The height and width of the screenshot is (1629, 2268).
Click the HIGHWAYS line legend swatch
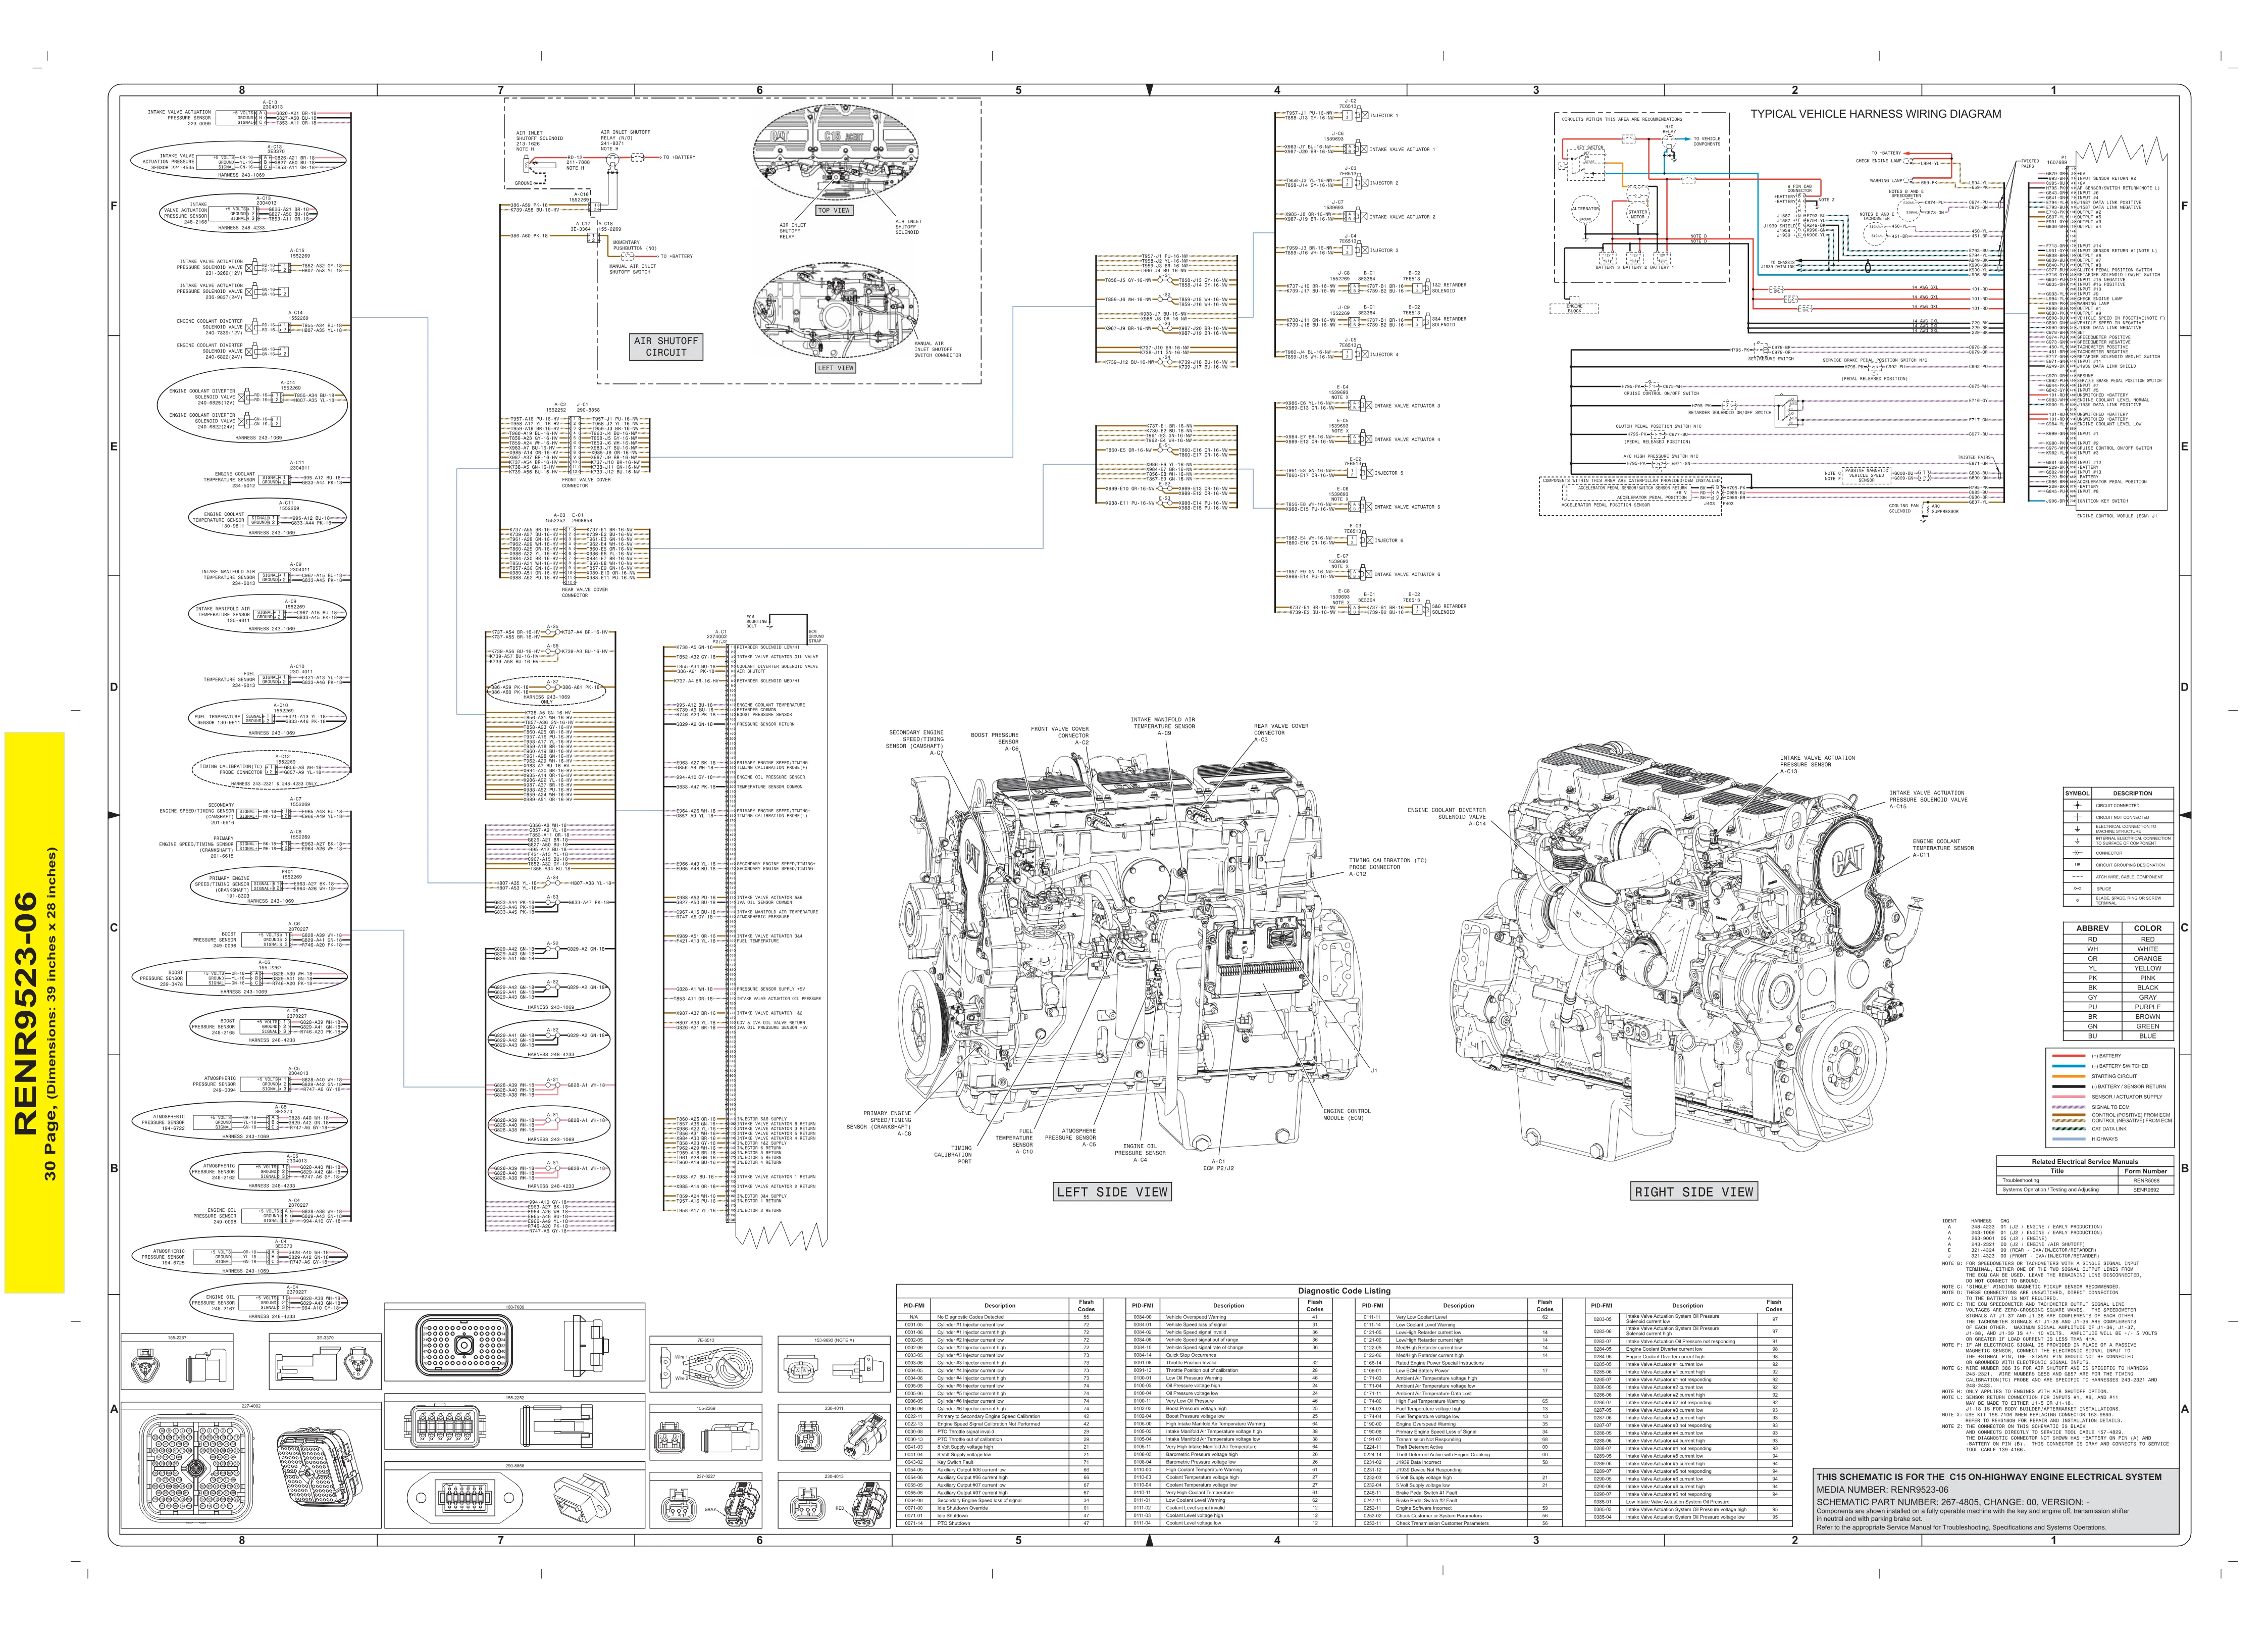click(2068, 1139)
